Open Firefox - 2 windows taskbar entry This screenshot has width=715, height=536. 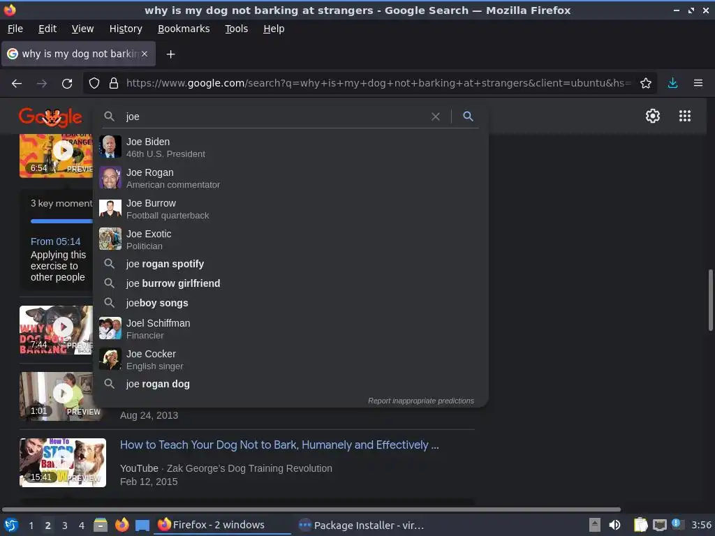tap(222, 525)
